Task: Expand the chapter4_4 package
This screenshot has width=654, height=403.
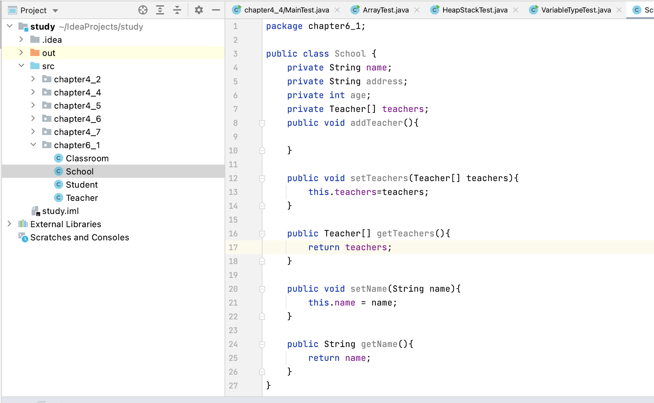Action: coord(33,92)
